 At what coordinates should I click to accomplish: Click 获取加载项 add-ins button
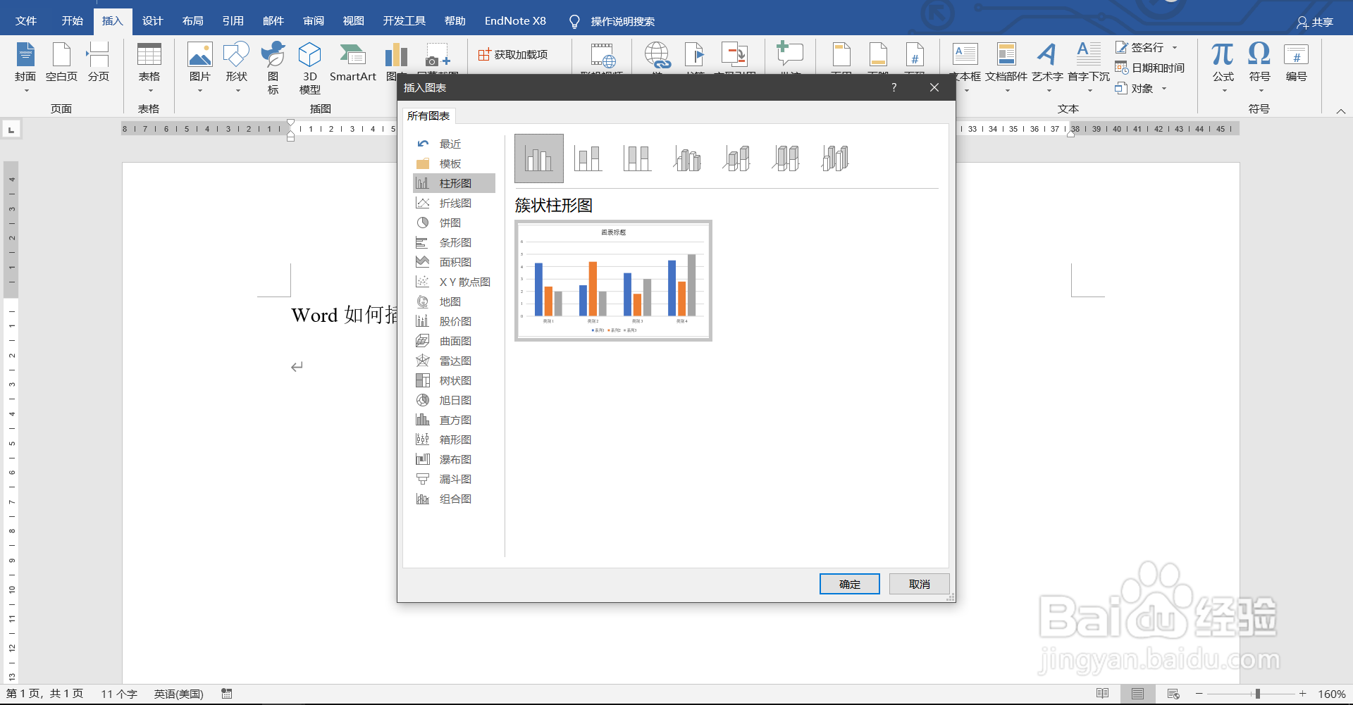click(513, 54)
